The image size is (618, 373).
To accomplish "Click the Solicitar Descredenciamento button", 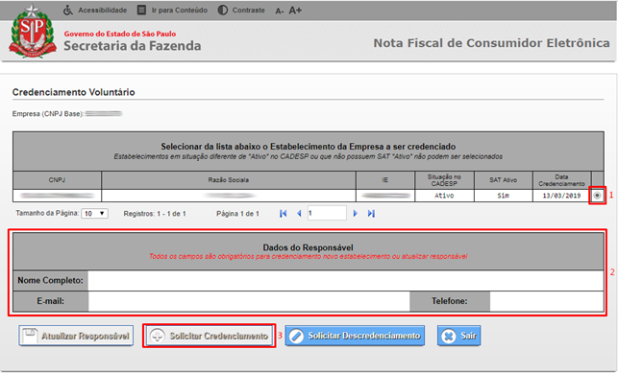I will [x=355, y=336].
